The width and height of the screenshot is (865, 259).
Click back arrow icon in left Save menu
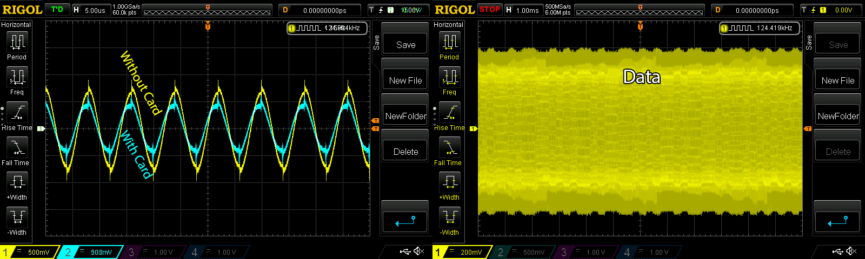pyautogui.click(x=405, y=221)
